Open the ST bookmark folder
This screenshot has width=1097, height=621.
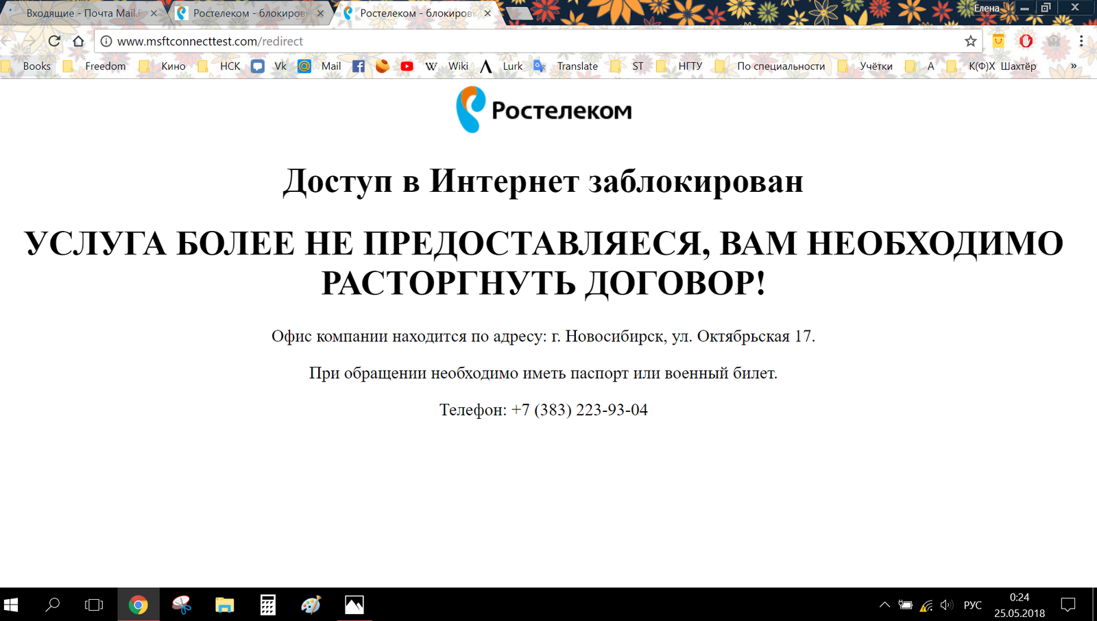click(627, 66)
